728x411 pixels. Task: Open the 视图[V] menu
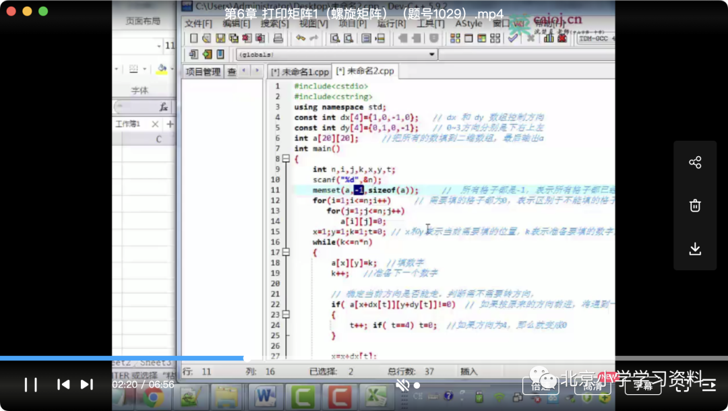pos(313,23)
